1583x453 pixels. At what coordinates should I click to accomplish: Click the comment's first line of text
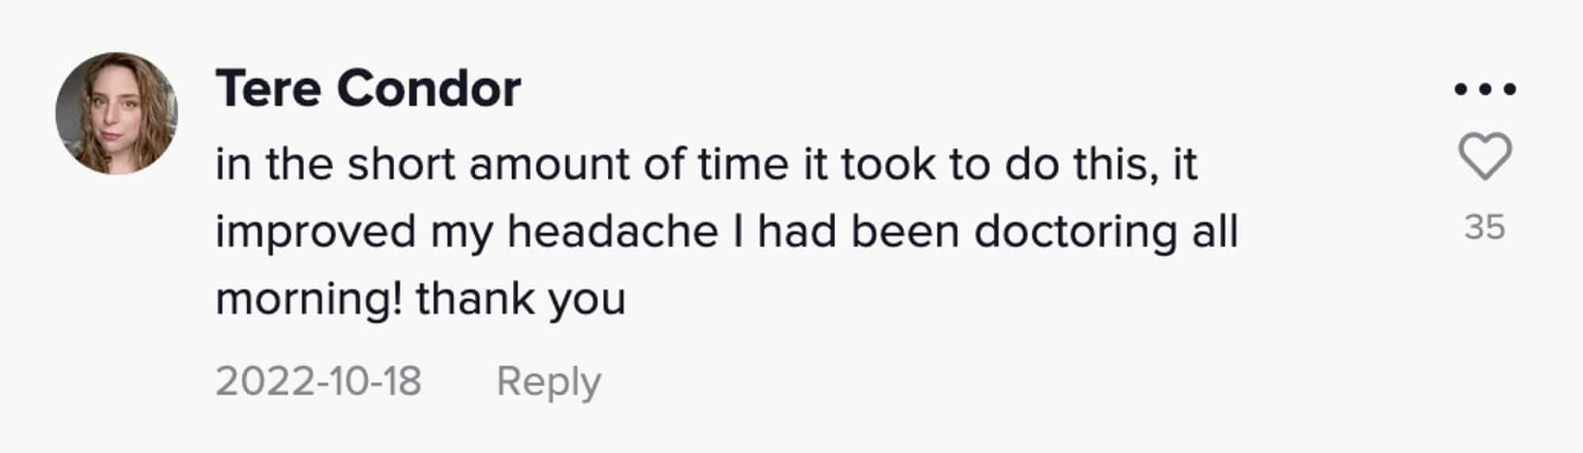coord(706,164)
